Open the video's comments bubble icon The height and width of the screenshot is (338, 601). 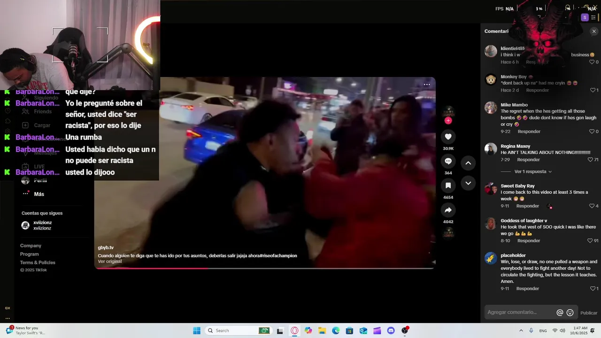point(448,161)
